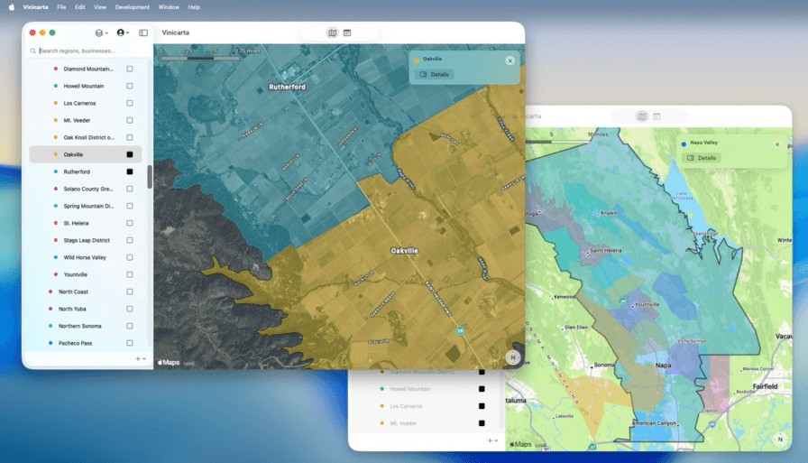Viewport: 808px width, 463px height.
Task: Uncheck Los Carneros in back window
Action: [482, 406]
